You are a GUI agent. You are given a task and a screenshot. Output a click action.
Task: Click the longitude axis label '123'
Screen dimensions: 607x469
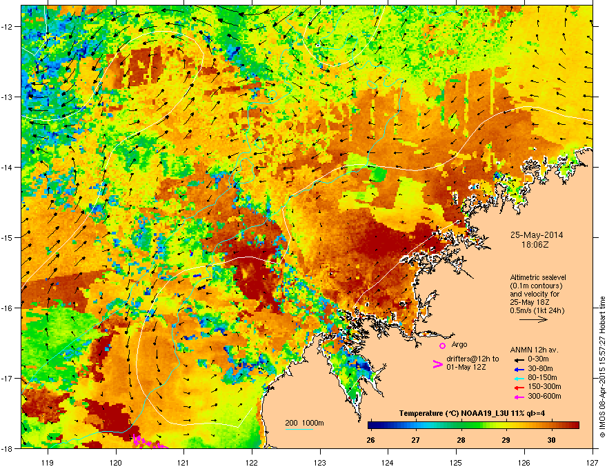pos(320,462)
